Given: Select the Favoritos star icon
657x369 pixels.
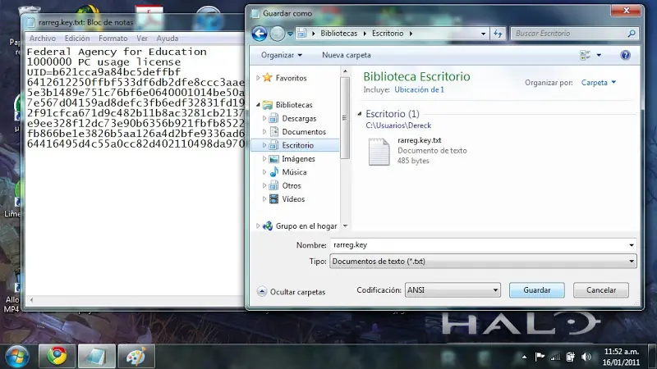Looking at the screenshot, I should (268, 78).
